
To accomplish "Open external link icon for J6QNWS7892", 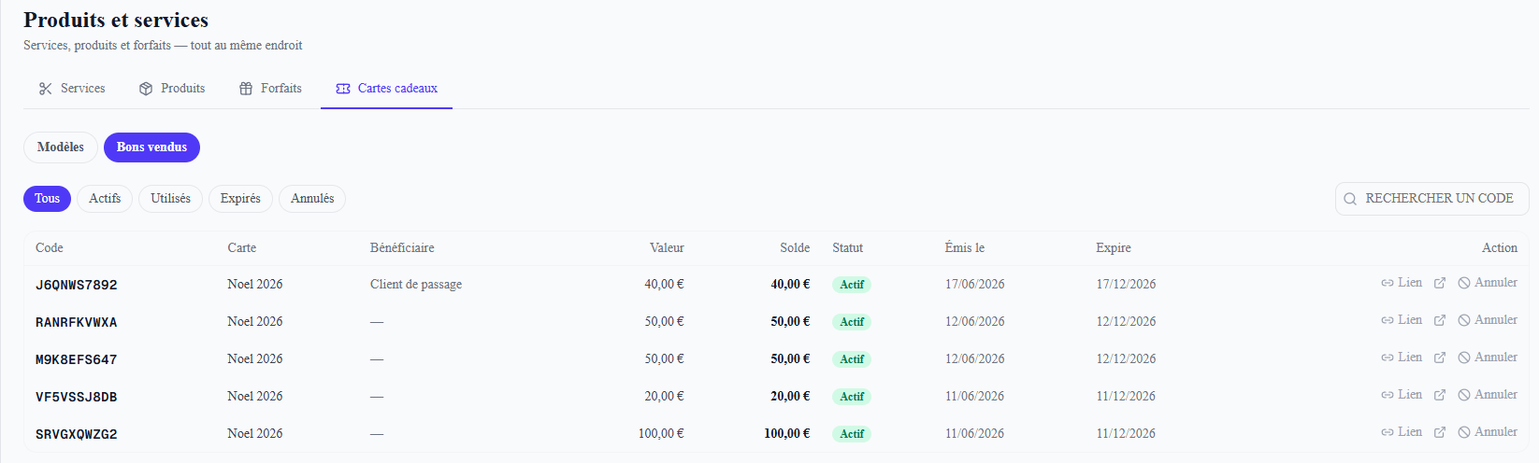I will 1440,283.
